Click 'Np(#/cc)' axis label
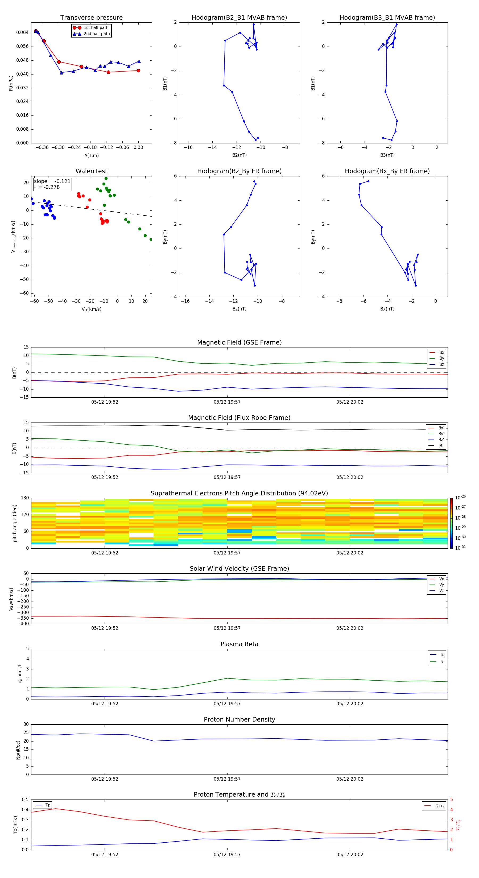Viewport: 479px width, 878px height. 18,749
